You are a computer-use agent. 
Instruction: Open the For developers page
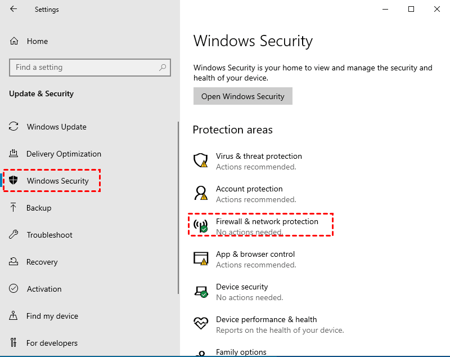(x=52, y=343)
